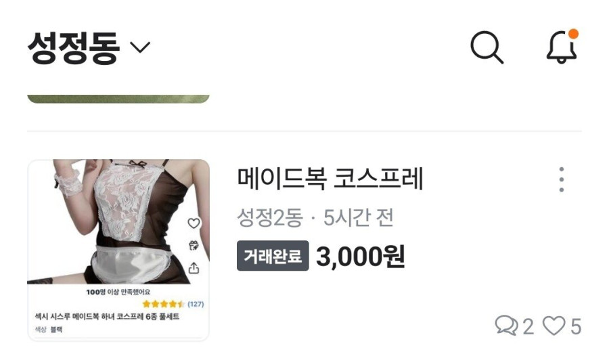Click the 3,000원 price text
The height and width of the screenshot is (350, 609).
pyautogui.click(x=361, y=257)
